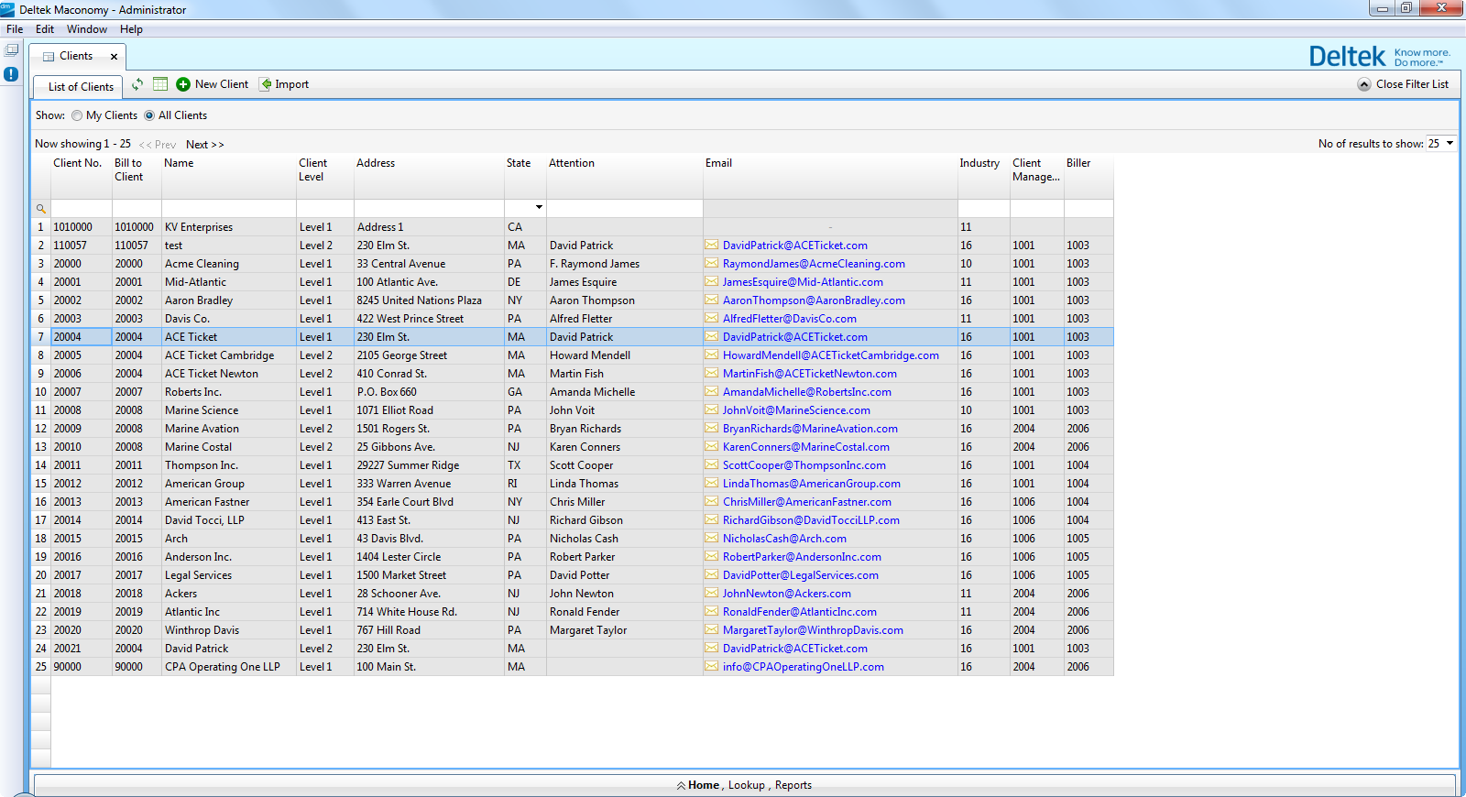Close the Clients tab
The image size is (1466, 797).
pos(114,57)
